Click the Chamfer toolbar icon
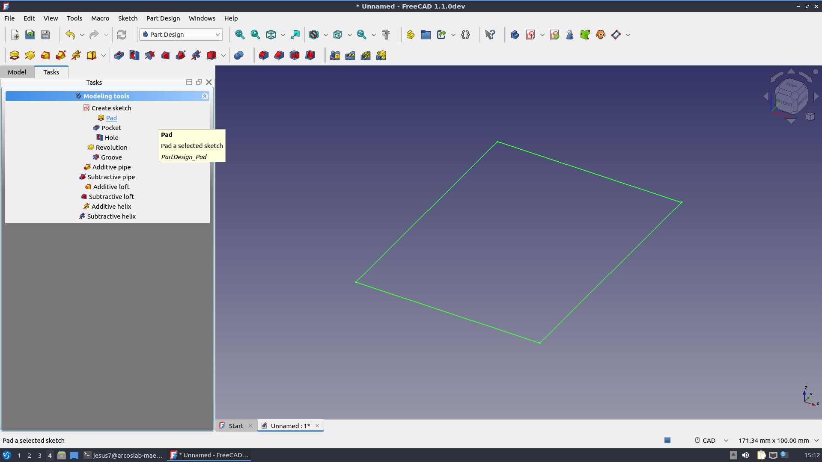The height and width of the screenshot is (462, 822). click(x=279, y=55)
